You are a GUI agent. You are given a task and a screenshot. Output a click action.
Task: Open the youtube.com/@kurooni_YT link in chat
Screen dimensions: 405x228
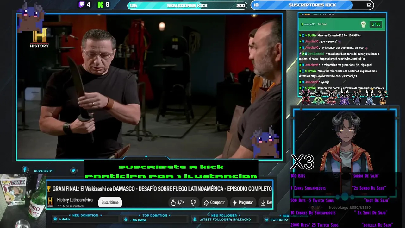(334, 76)
